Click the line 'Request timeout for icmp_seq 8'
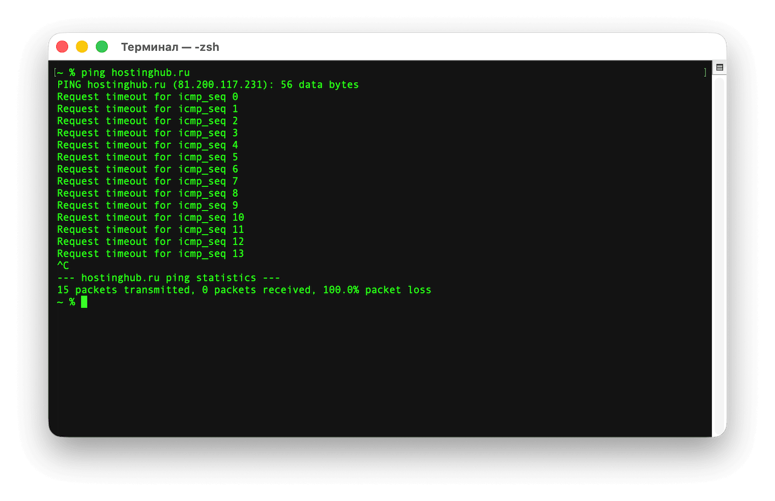The image size is (775, 501). pyautogui.click(x=147, y=194)
